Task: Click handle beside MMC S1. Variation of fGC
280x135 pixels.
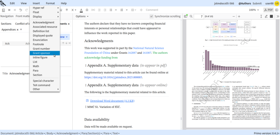Action: coord(86,107)
